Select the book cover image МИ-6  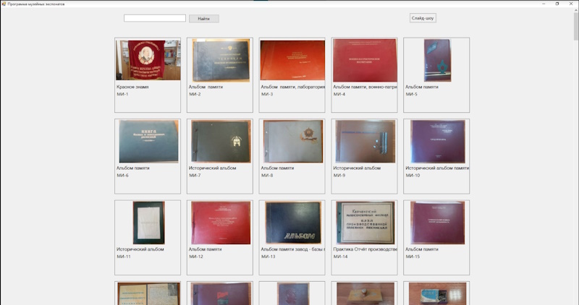(148, 141)
